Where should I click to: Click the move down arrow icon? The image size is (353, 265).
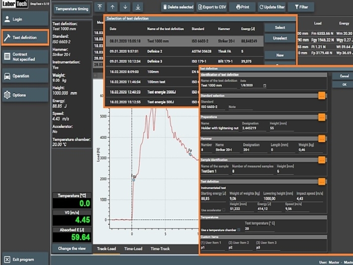(124, 7)
